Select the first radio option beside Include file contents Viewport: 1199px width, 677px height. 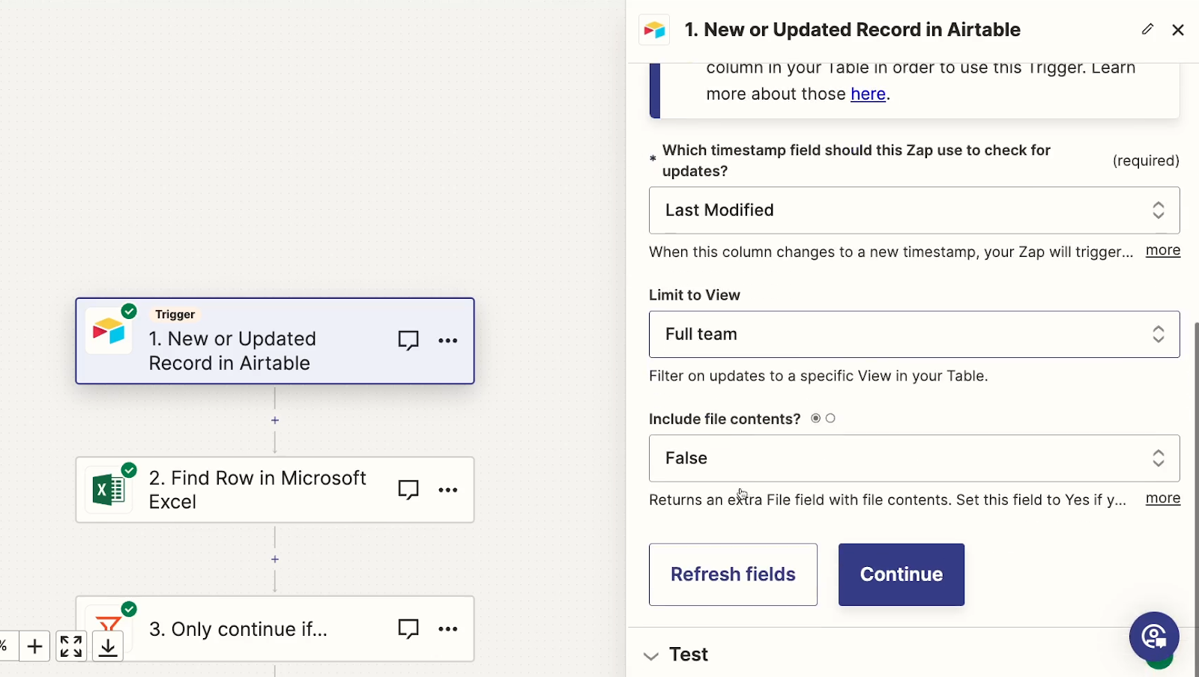coord(816,419)
